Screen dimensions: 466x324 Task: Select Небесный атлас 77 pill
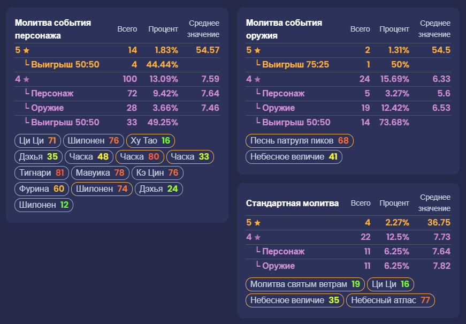(x=391, y=300)
